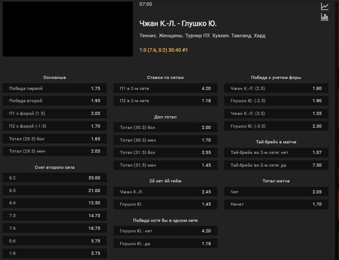
Task: Choose handicap Глушко Ю. (-3.5) at 2.30
Action: 276,126
